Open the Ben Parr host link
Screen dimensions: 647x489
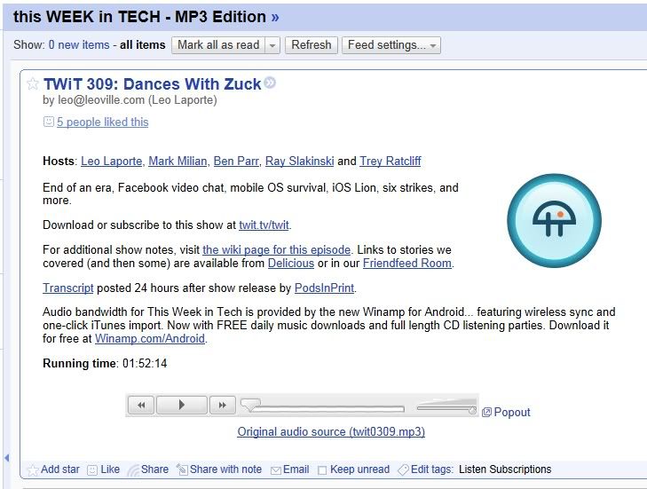236,161
